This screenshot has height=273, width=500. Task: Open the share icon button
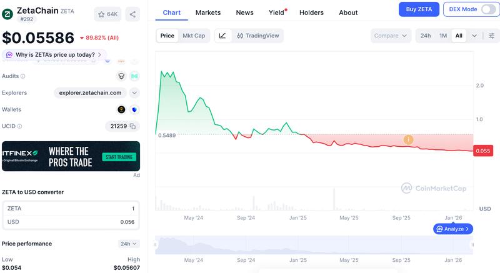[x=132, y=14]
